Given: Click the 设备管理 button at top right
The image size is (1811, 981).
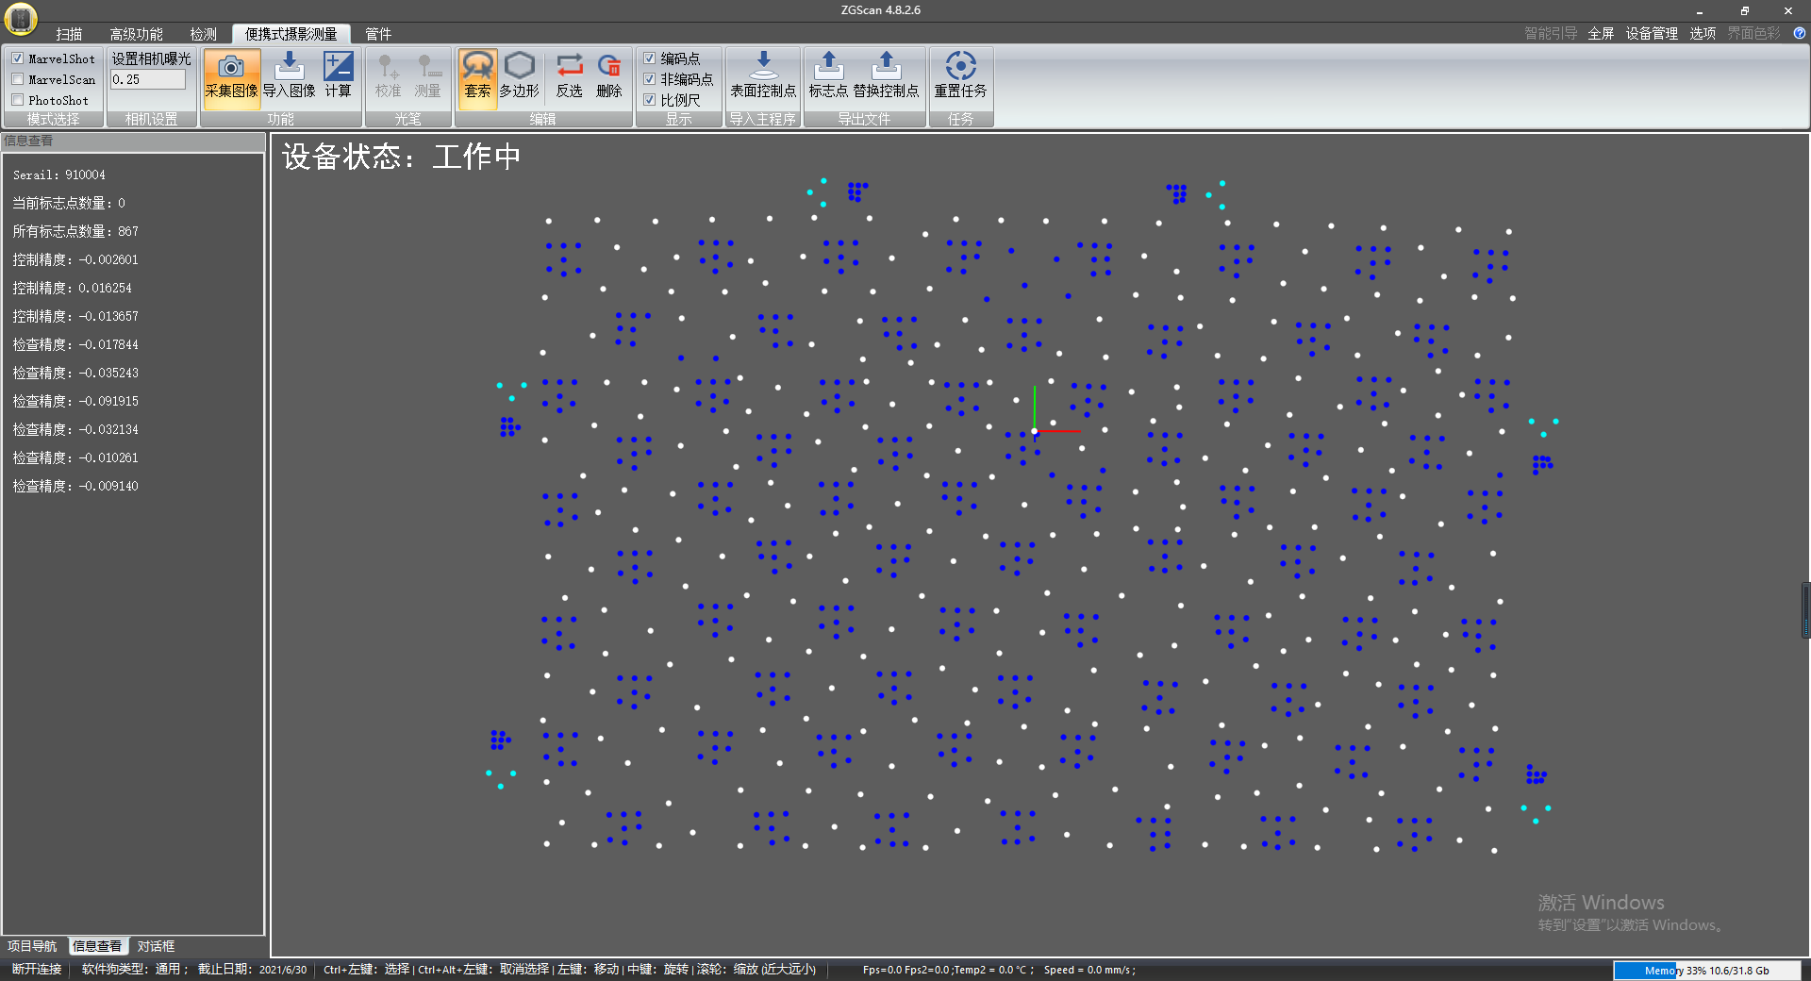Looking at the screenshot, I should [x=1651, y=33].
